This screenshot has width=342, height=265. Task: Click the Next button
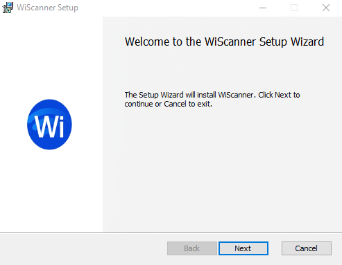pos(243,248)
